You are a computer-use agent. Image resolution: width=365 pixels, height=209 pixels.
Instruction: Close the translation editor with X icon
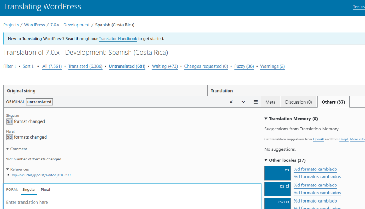pyautogui.click(x=231, y=102)
